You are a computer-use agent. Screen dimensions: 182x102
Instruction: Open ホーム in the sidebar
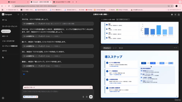[5, 20]
